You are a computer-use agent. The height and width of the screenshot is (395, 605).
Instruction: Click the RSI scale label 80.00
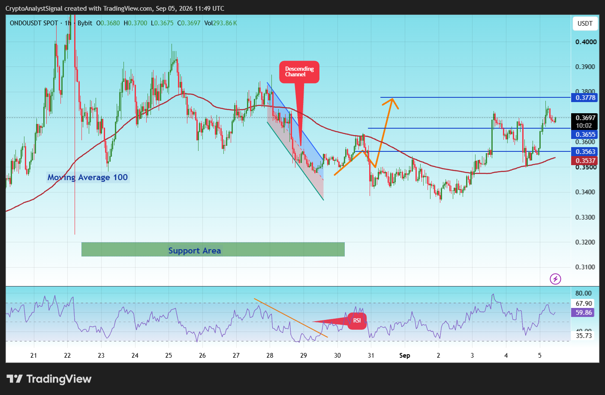tap(584, 293)
